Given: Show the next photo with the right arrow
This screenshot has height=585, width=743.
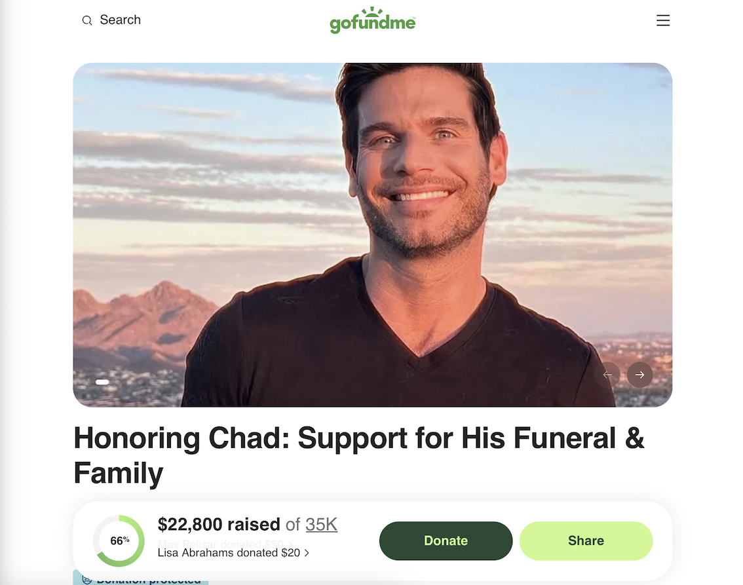Looking at the screenshot, I should coord(639,375).
